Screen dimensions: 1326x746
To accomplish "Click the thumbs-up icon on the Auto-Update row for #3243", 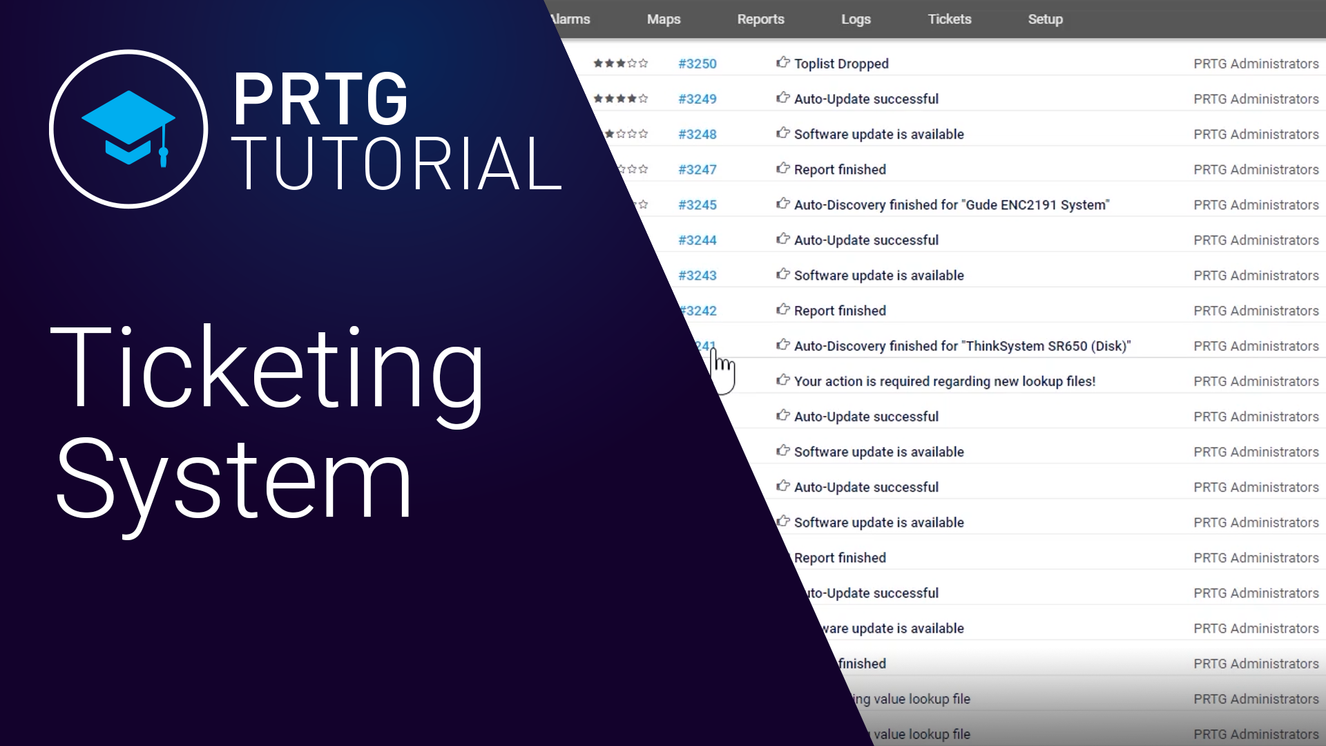I will 783,275.
